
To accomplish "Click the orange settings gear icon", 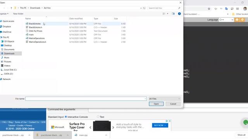I will pos(242,20).
